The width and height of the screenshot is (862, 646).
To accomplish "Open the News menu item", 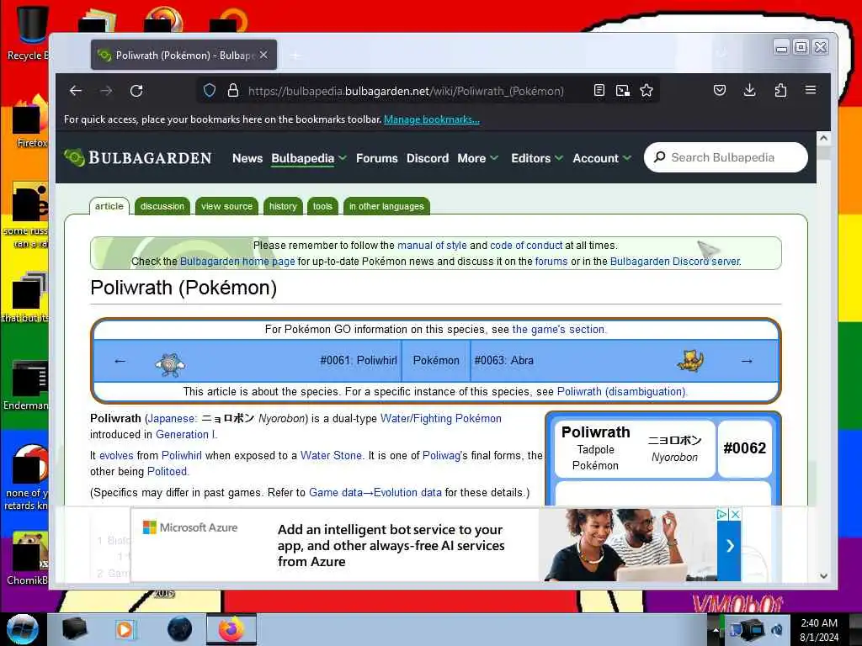I will coord(247,158).
